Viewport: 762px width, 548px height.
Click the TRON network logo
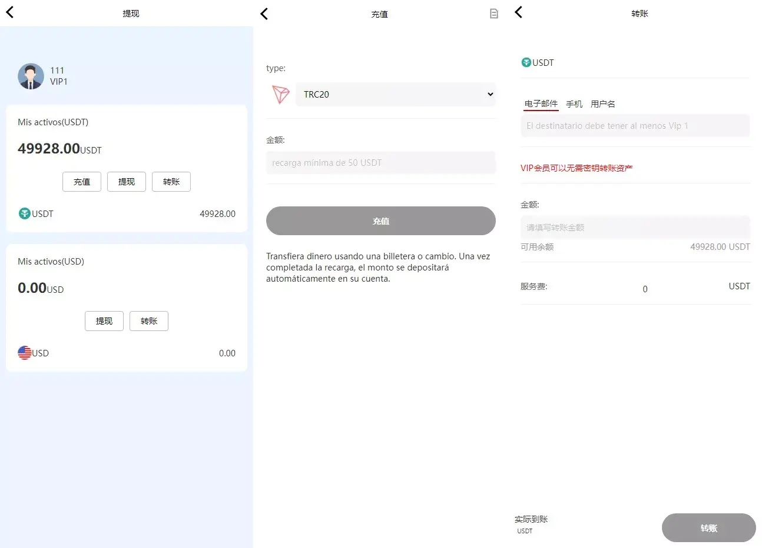click(x=281, y=95)
